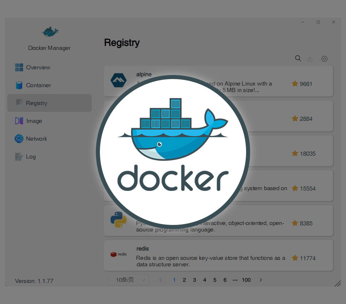Open registry settings gear icon

coord(324,59)
